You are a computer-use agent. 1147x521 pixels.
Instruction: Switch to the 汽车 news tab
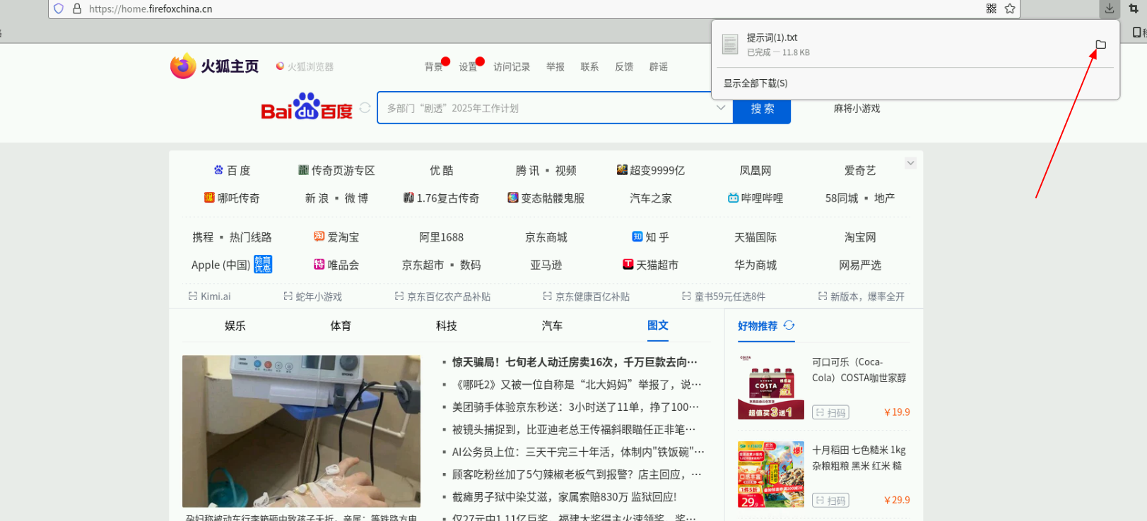(x=552, y=325)
